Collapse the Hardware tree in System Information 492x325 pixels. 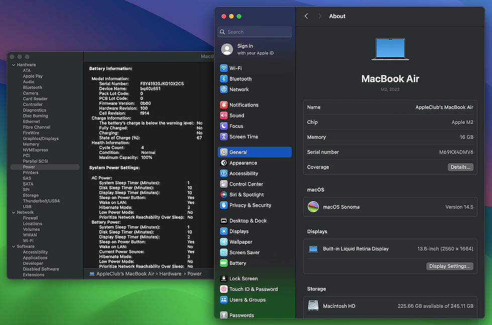click(14, 65)
